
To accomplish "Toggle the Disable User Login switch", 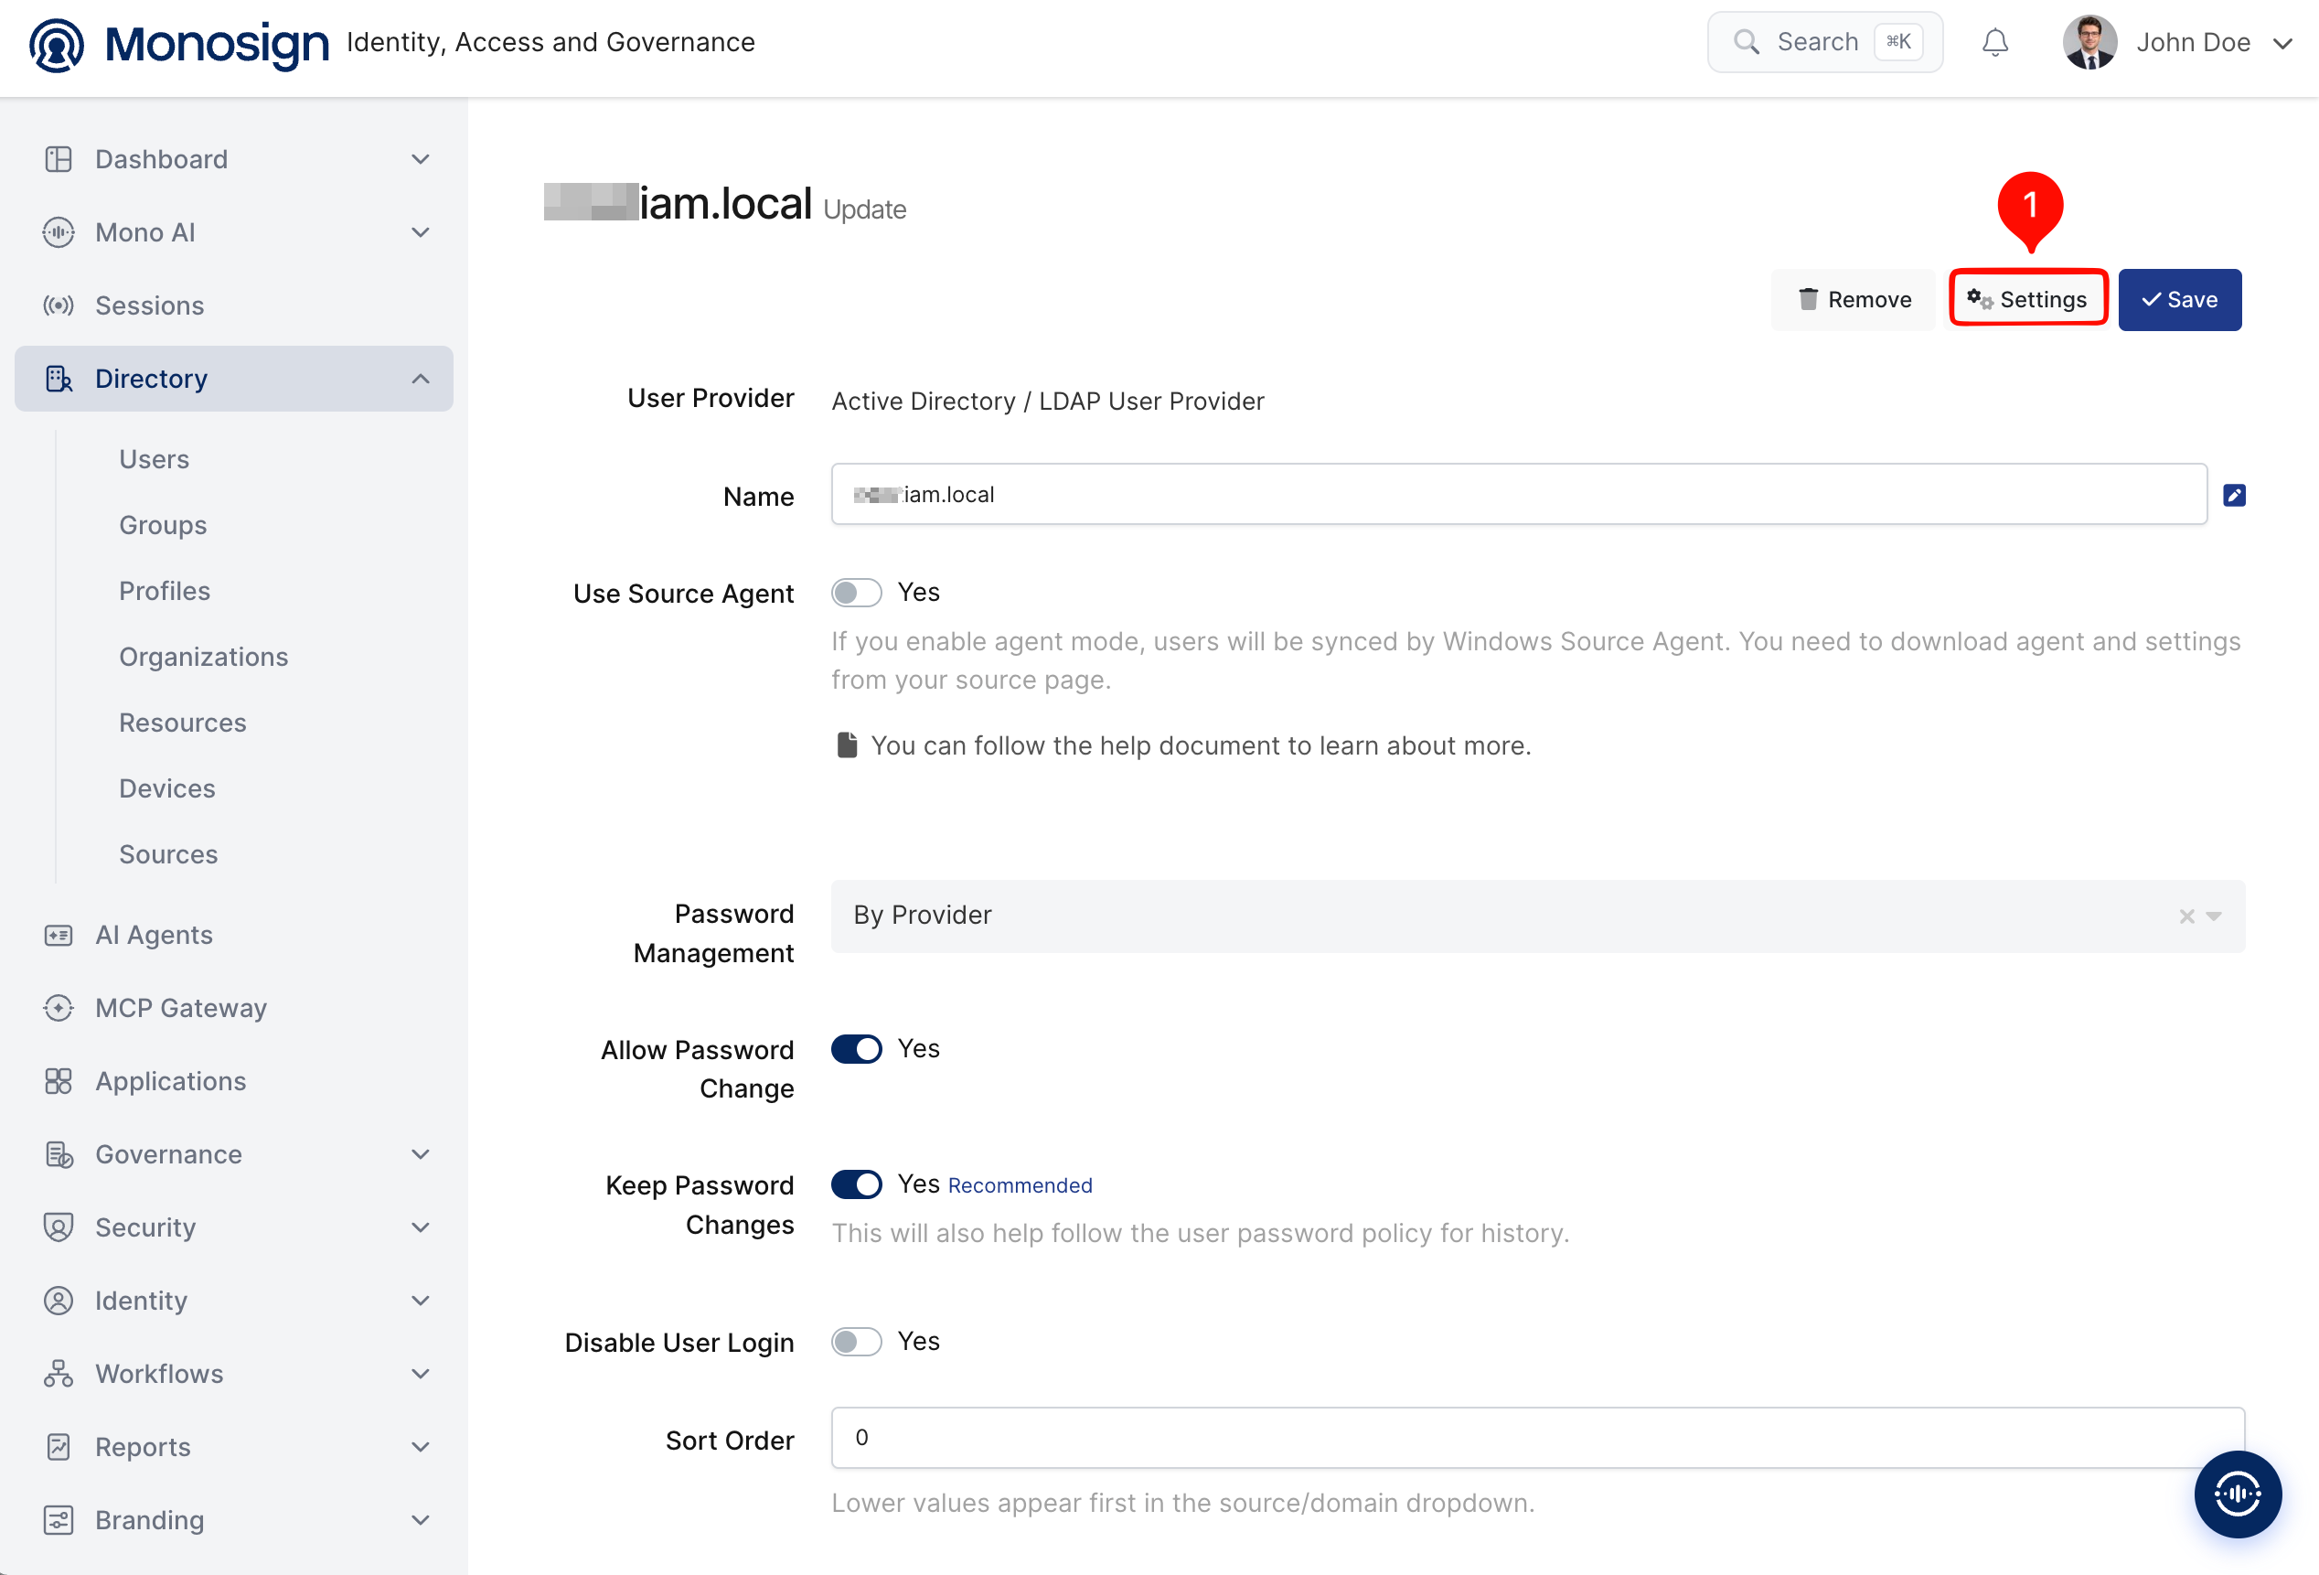I will [856, 1342].
